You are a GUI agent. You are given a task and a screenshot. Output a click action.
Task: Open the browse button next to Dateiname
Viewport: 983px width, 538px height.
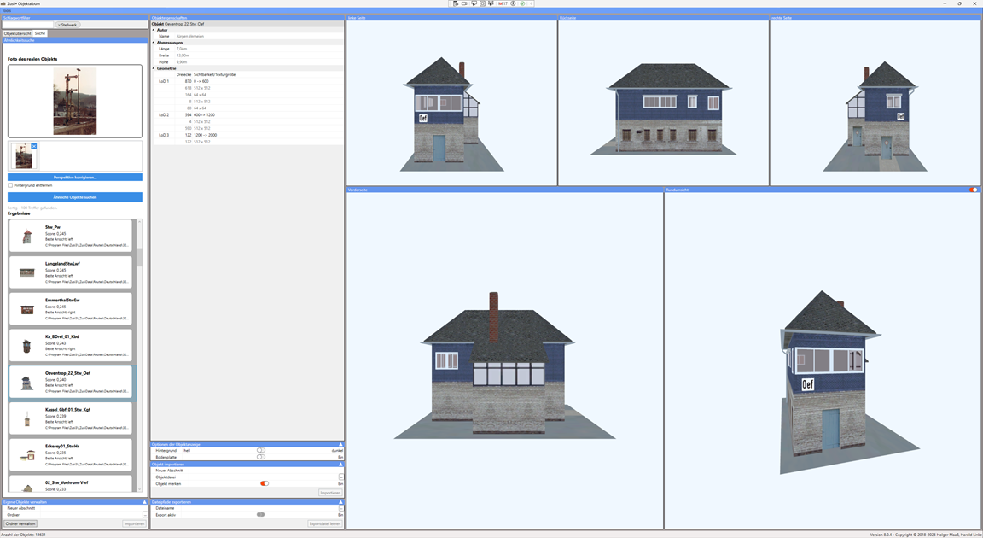tap(341, 508)
